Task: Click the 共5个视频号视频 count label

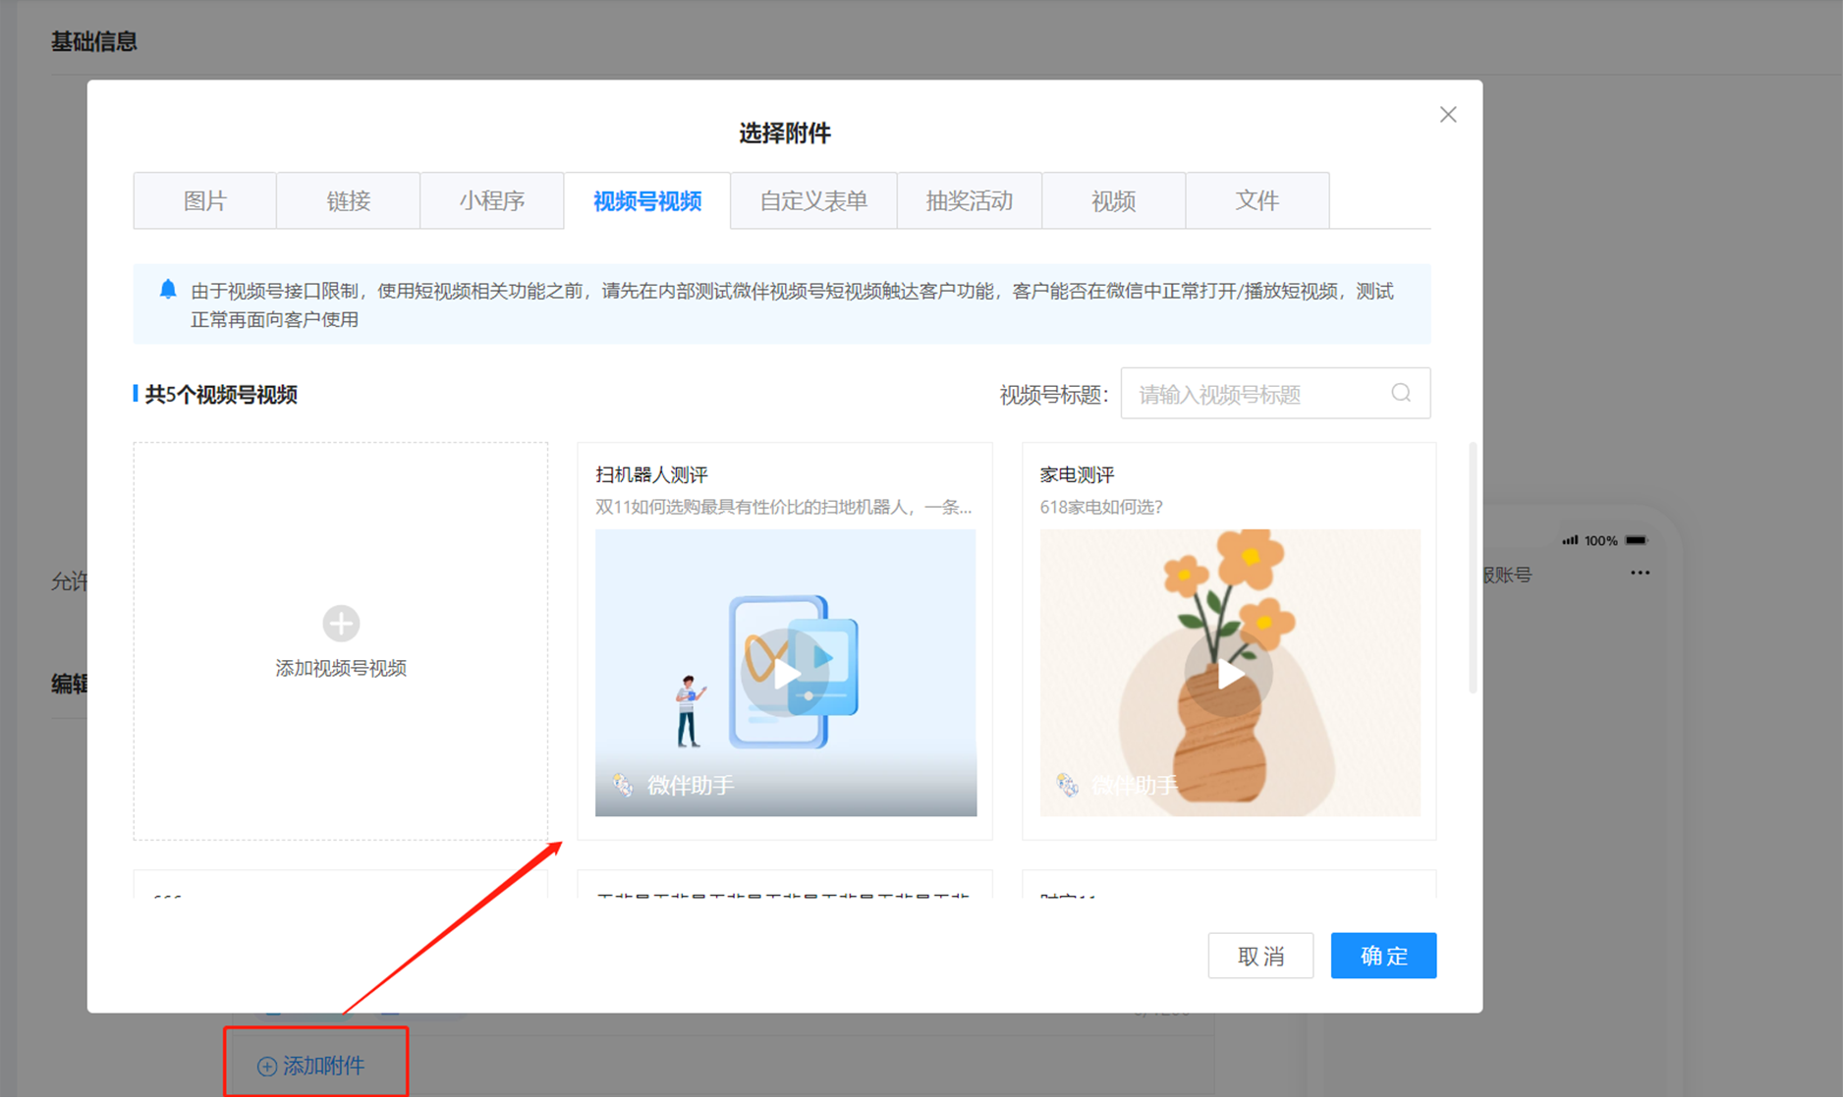Action: (221, 395)
